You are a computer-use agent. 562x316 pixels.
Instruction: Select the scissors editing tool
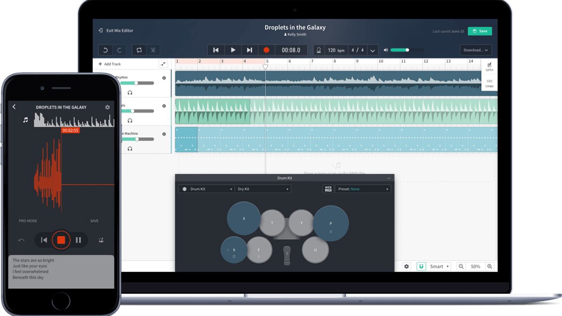(x=152, y=50)
